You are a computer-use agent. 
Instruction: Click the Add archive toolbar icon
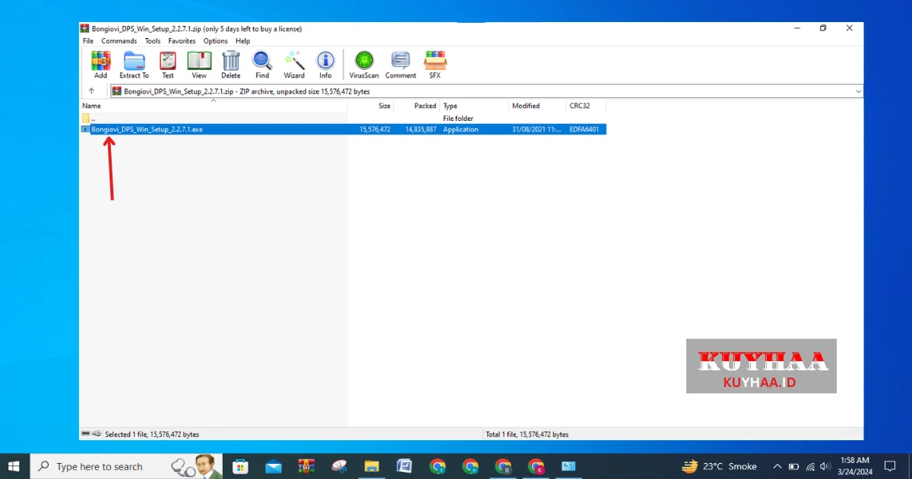pyautogui.click(x=100, y=65)
